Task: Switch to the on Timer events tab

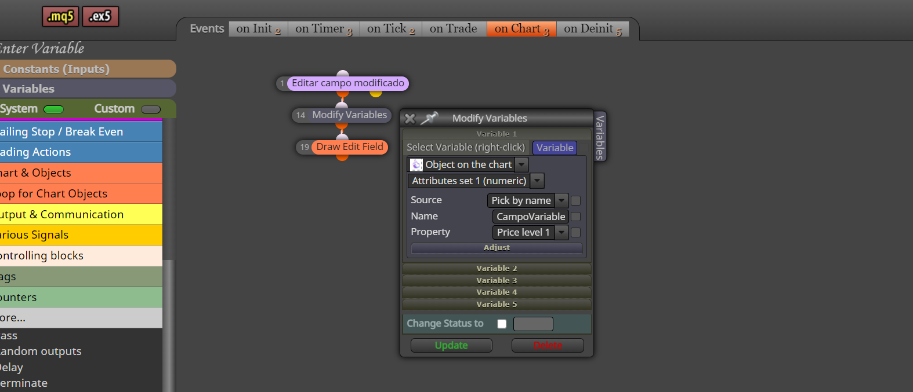Action: tap(324, 29)
